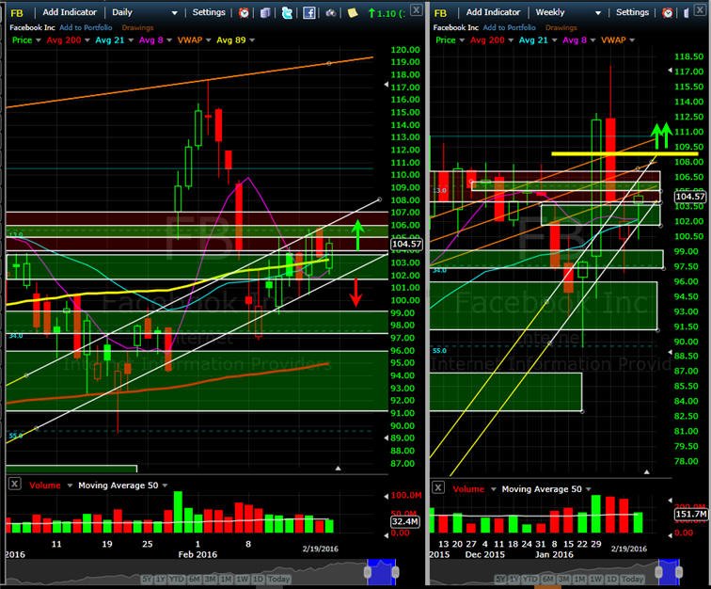This screenshot has height=589, width=711.
Task: Click the 104.57 price label on Daily axis
Action: tap(406, 244)
